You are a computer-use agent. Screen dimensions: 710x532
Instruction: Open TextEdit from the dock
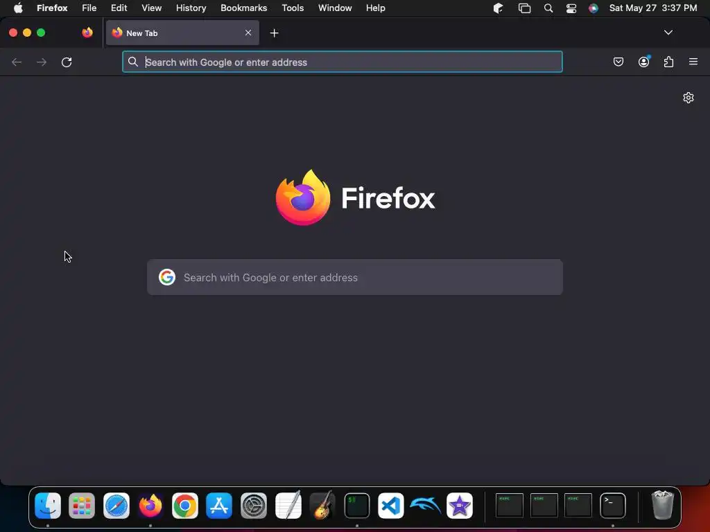click(288, 504)
